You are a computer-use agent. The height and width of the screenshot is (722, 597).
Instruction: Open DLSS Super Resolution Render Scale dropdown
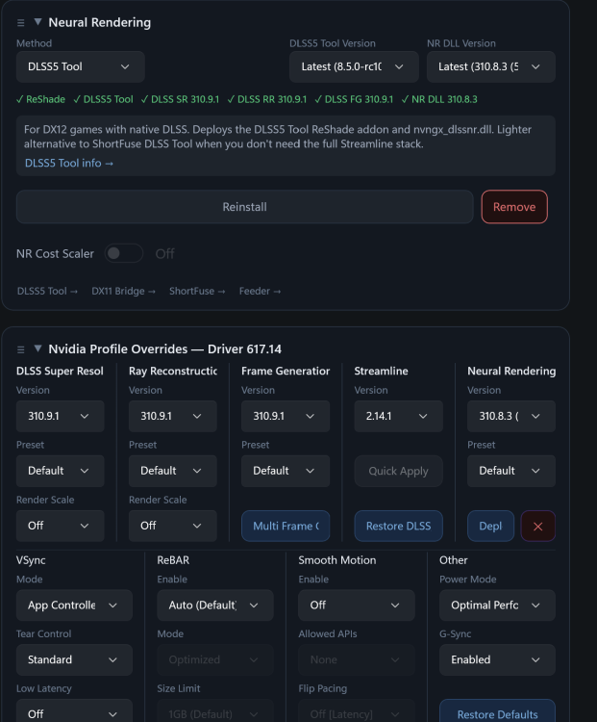click(61, 526)
